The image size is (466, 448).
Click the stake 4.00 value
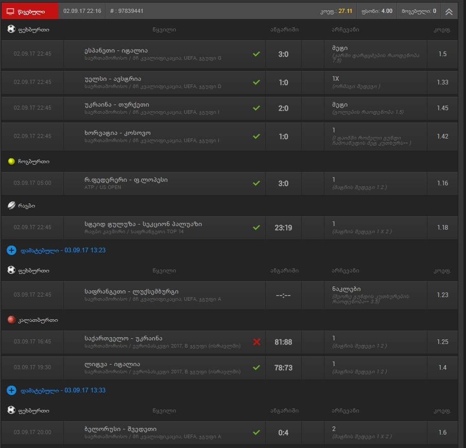click(387, 11)
